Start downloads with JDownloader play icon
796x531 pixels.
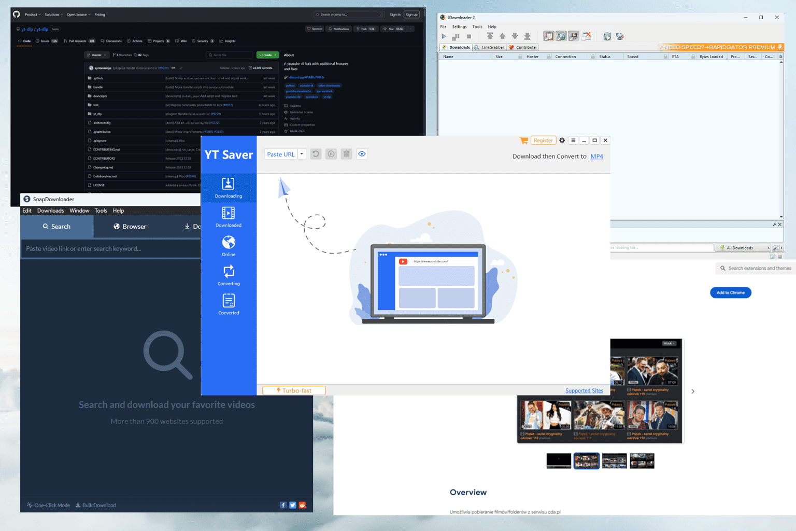tap(444, 36)
